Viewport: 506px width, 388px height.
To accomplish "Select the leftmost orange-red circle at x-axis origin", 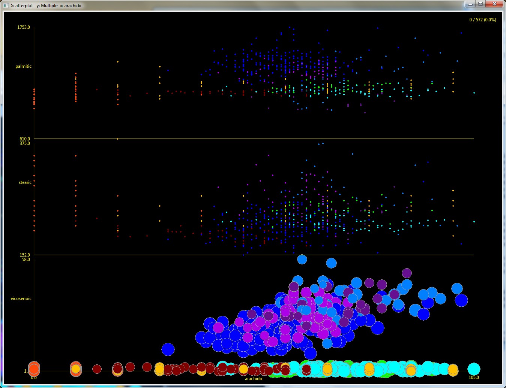I will point(34,369).
